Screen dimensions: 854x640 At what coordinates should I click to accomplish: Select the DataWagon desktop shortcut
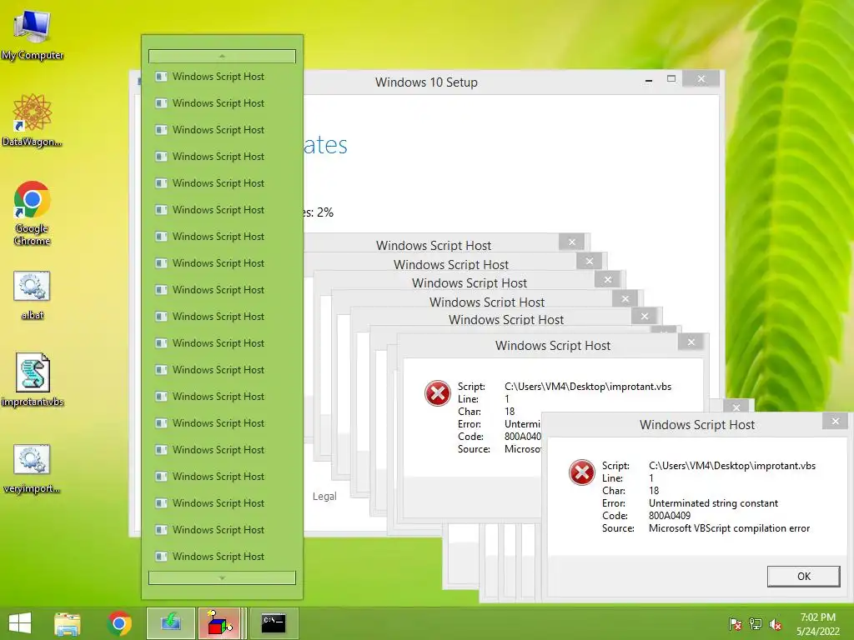click(33, 120)
